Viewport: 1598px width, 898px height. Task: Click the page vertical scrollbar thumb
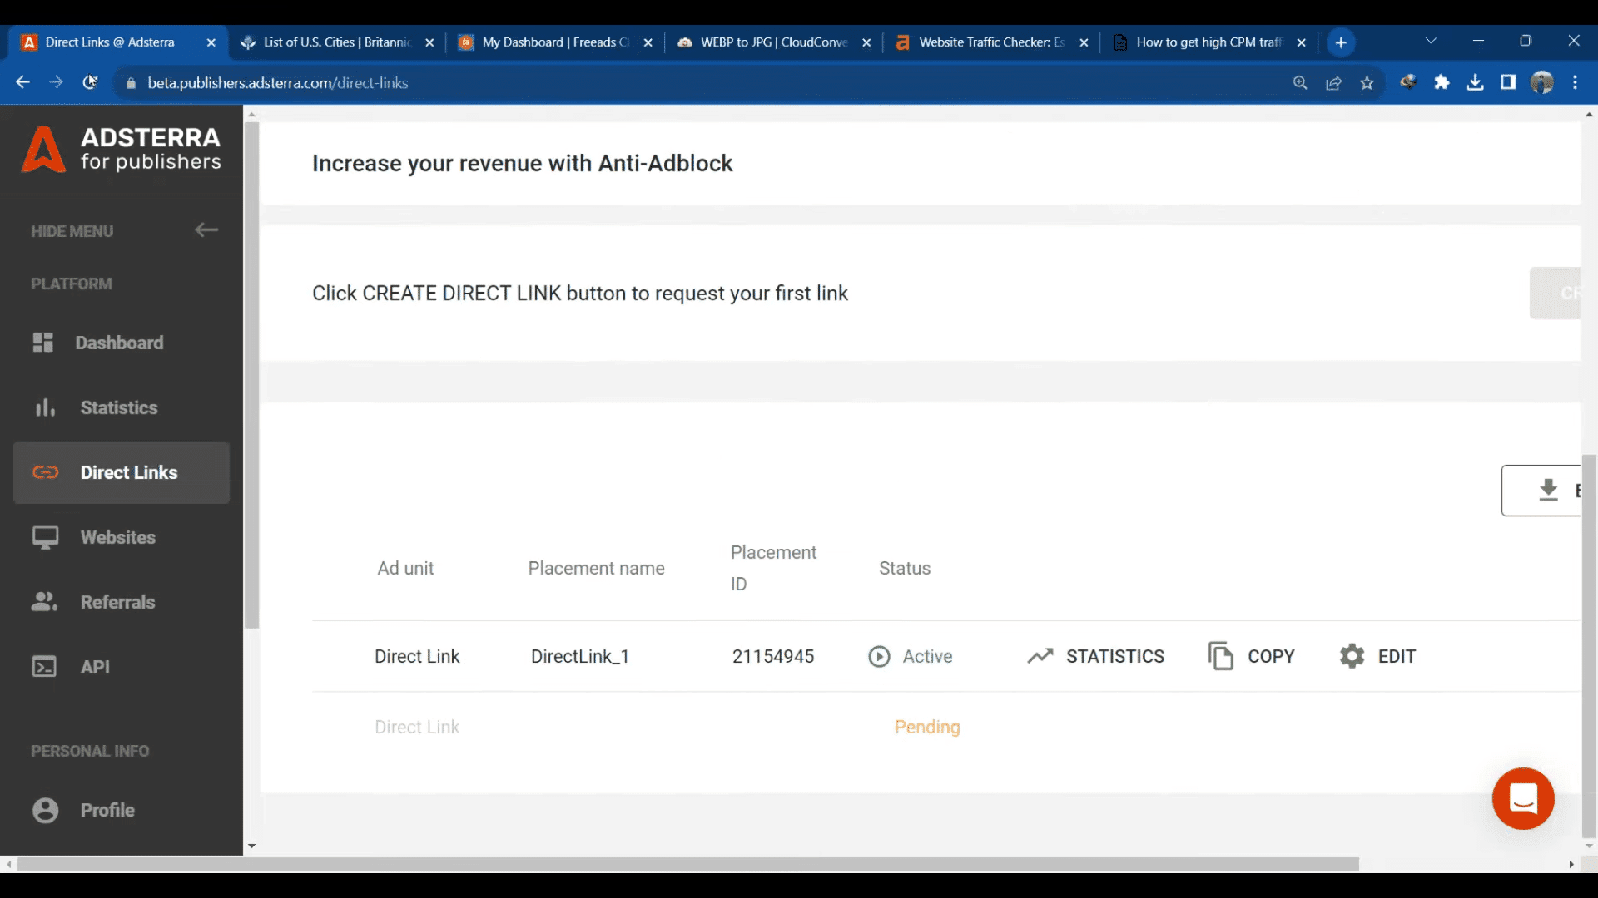click(1589, 646)
